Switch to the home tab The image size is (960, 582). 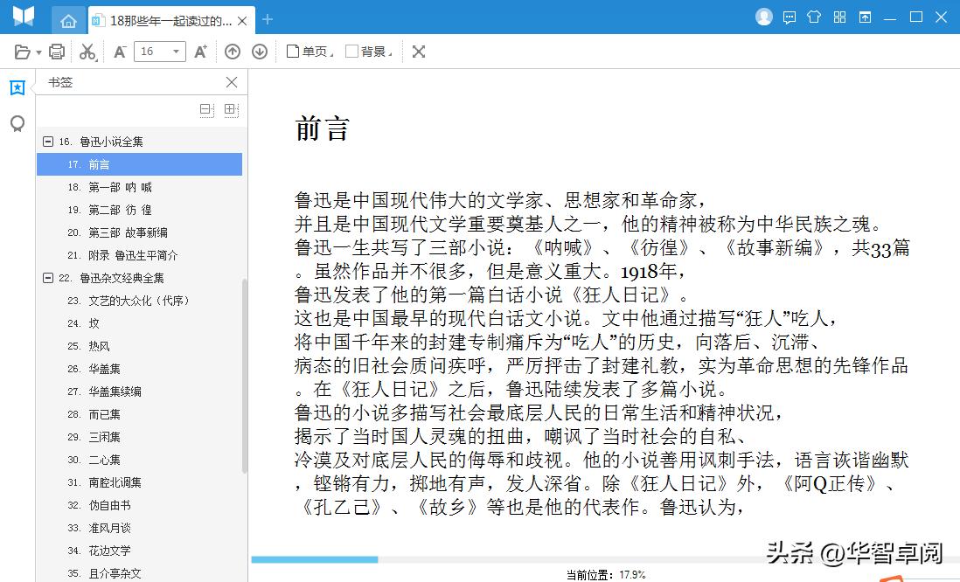pyautogui.click(x=69, y=19)
